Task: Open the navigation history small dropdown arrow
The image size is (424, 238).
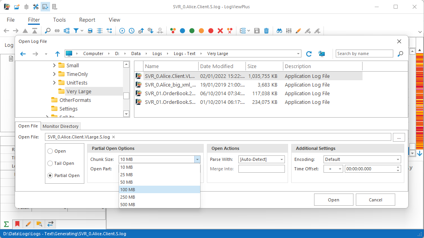Action: [x=46, y=54]
